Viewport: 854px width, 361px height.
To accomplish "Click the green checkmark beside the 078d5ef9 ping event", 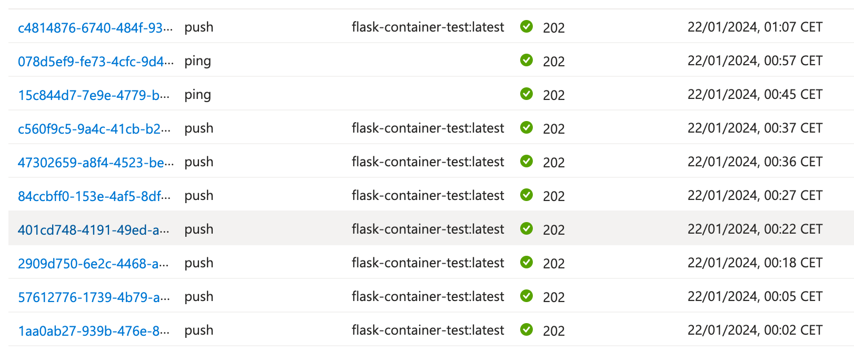I will tap(527, 61).
